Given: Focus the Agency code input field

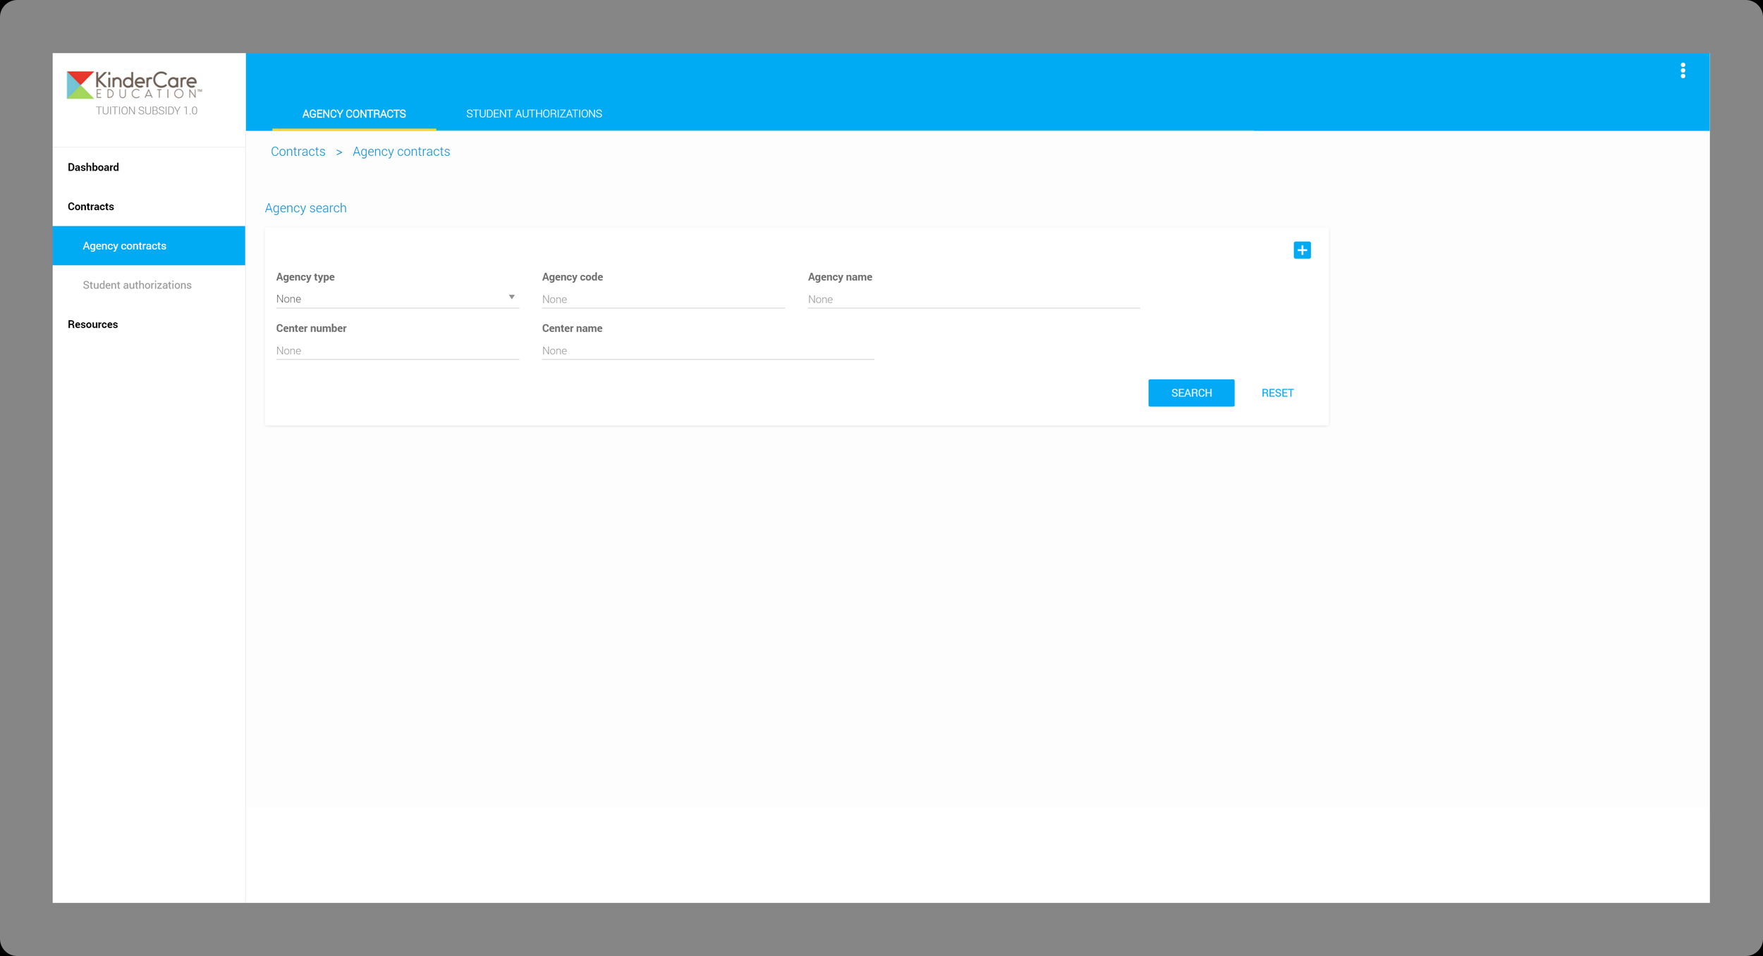Looking at the screenshot, I should pyautogui.click(x=663, y=300).
